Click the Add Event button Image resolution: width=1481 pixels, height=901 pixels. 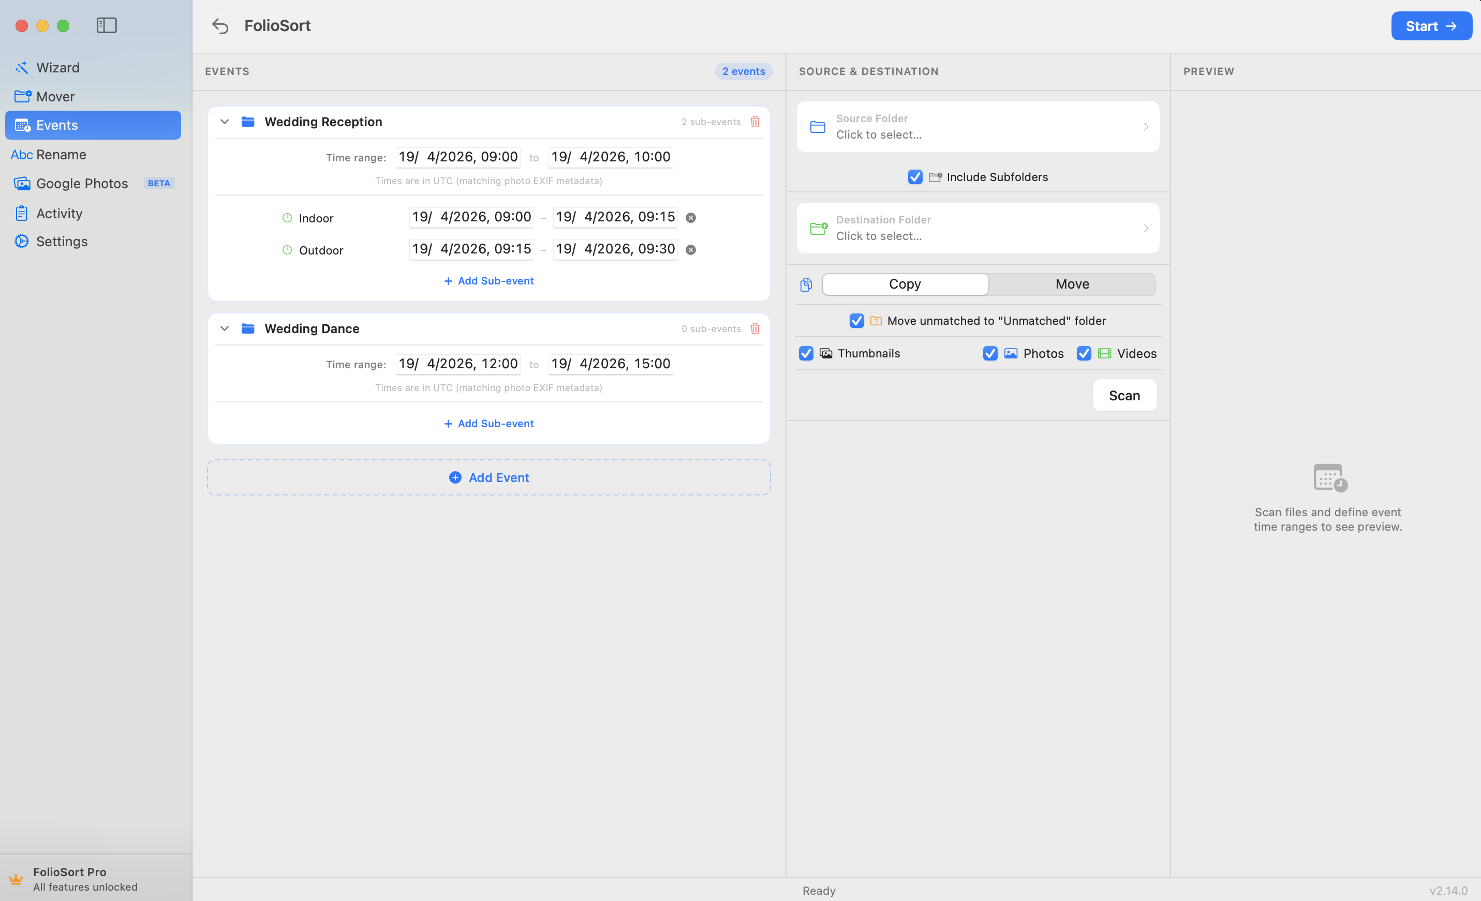pos(488,477)
